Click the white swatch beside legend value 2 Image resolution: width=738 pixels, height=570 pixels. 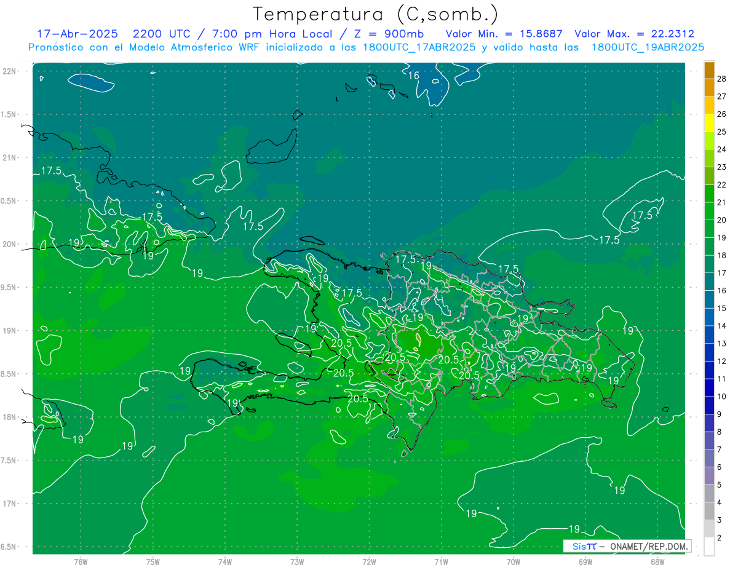pyautogui.click(x=709, y=547)
